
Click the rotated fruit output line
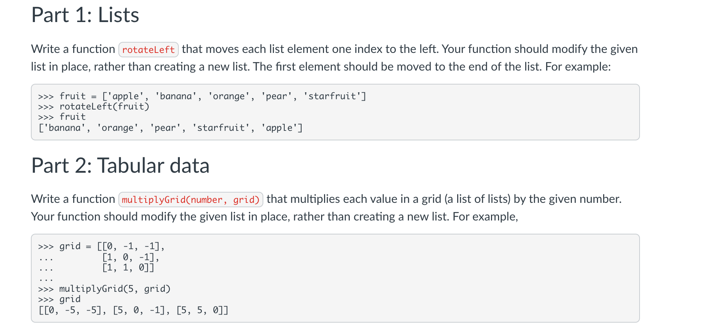point(170,128)
